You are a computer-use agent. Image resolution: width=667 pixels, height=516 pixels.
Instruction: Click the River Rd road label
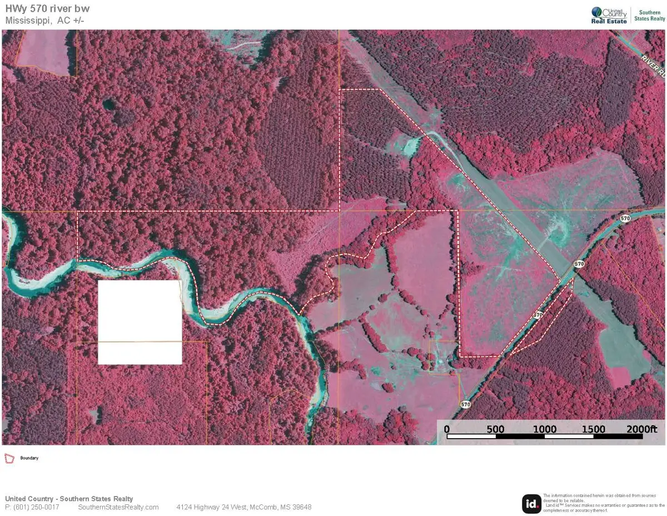(x=653, y=66)
